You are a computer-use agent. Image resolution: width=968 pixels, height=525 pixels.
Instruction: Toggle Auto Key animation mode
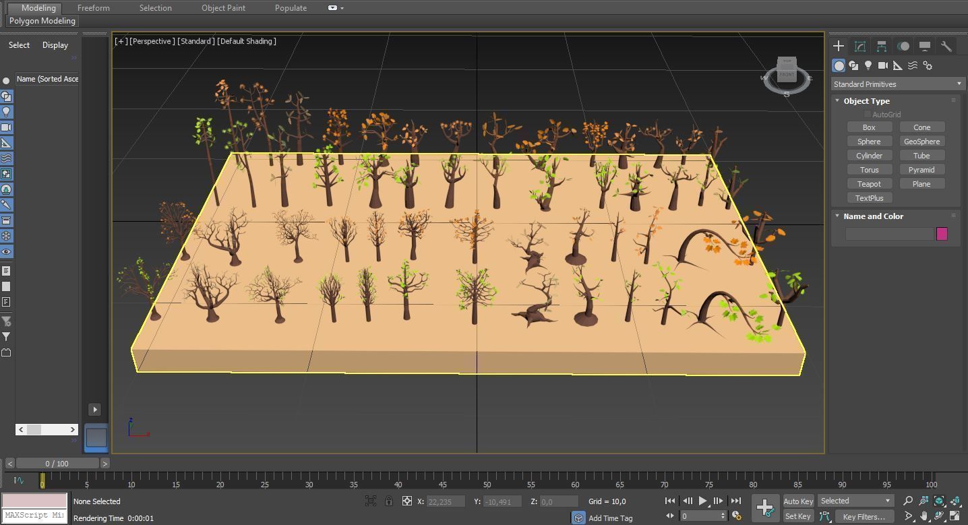coord(798,501)
